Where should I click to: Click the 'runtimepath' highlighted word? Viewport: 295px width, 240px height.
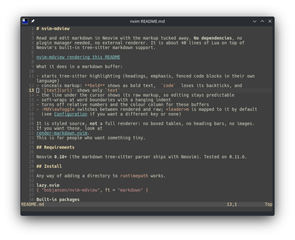tap(134, 176)
